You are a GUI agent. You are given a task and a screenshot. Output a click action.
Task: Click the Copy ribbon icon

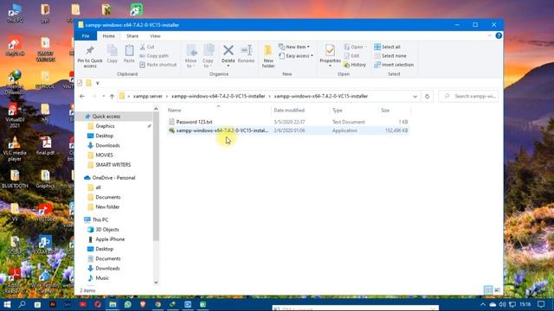coord(112,54)
